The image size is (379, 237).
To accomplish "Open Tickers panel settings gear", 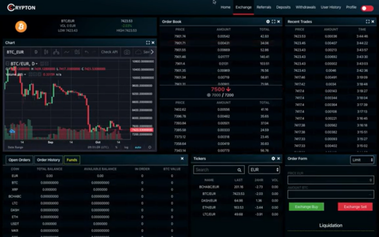I will (273, 159).
